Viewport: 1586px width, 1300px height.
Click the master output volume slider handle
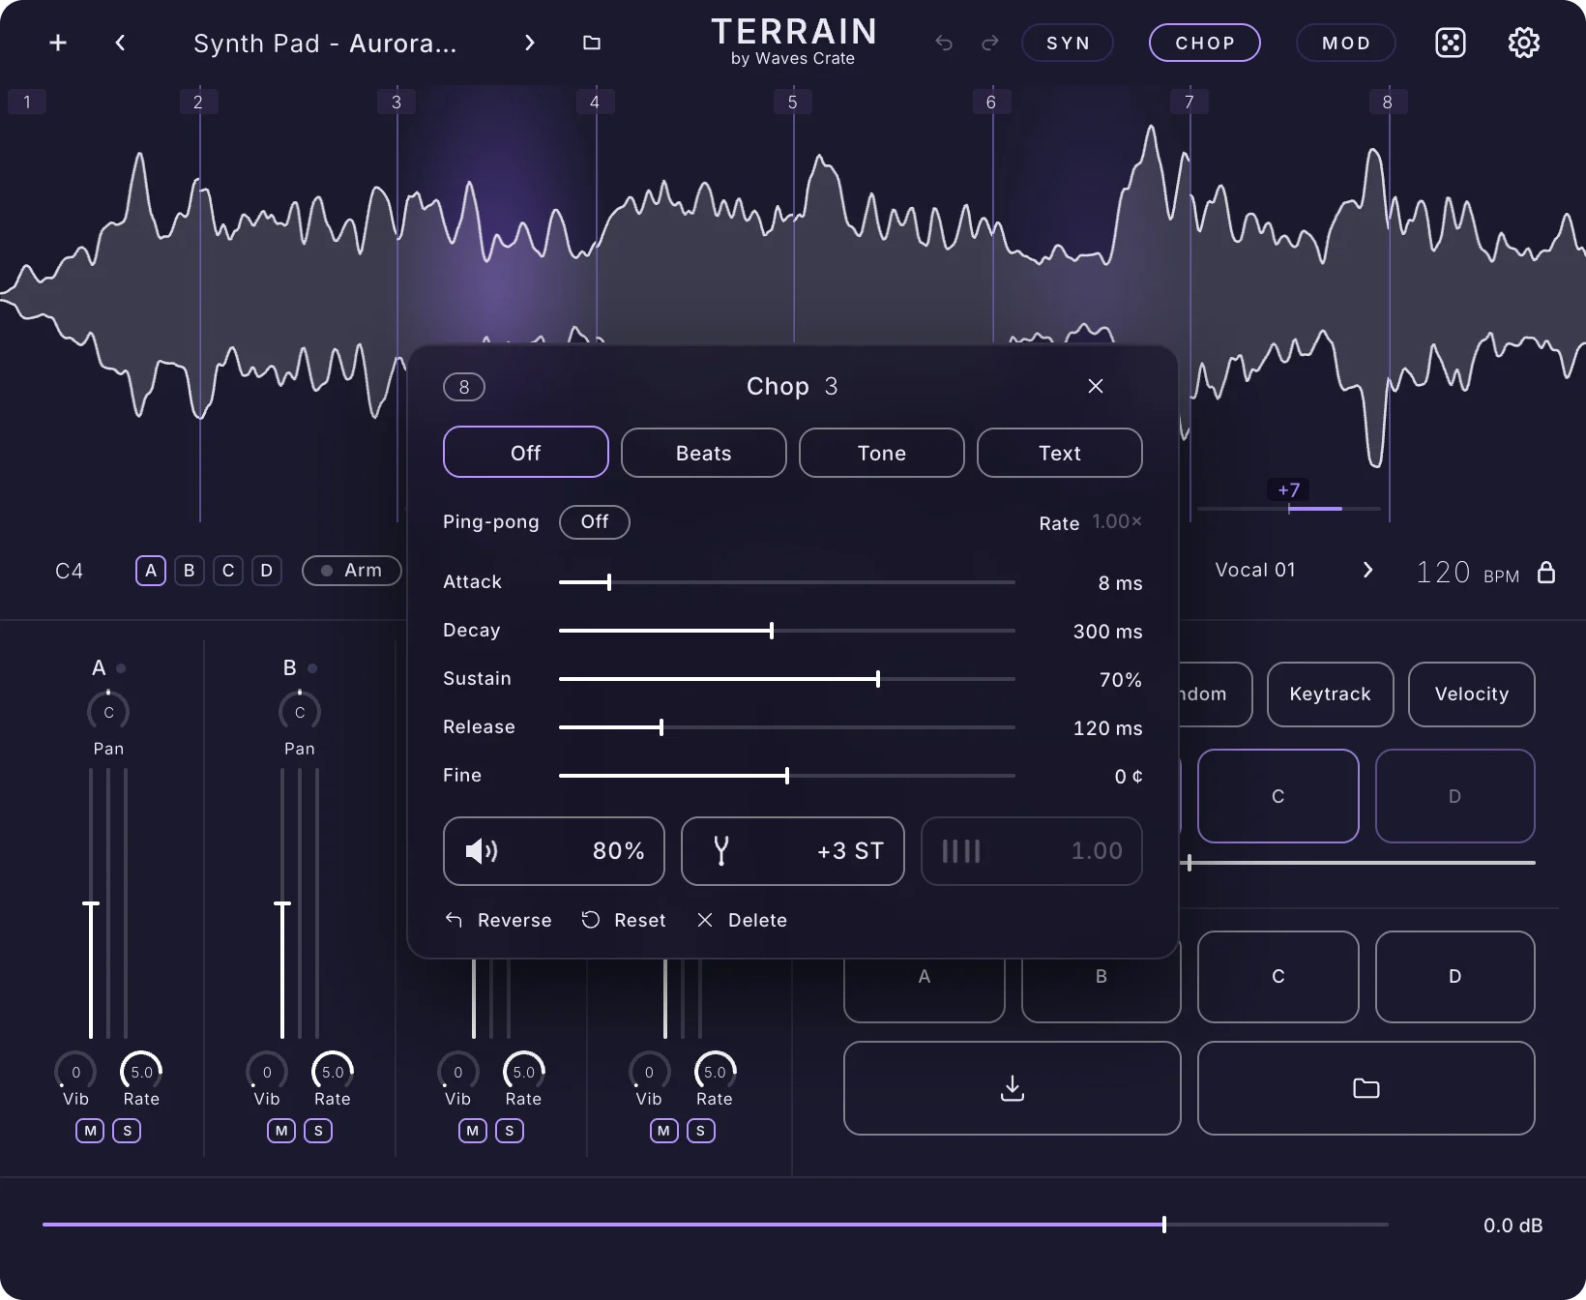click(x=1164, y=1225)
